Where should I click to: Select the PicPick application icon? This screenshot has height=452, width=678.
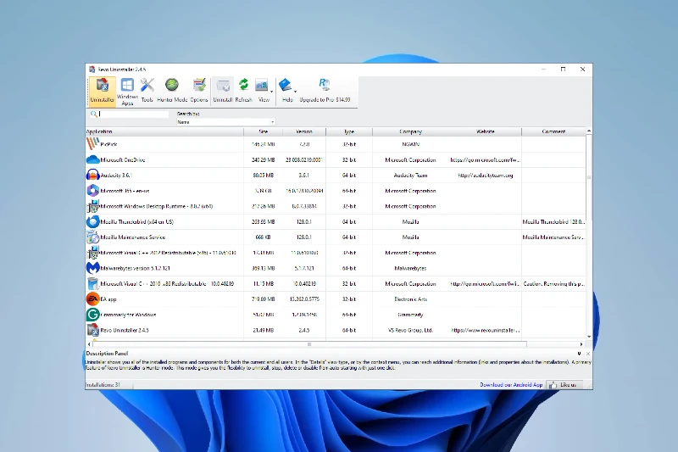[x=92, y=144]
